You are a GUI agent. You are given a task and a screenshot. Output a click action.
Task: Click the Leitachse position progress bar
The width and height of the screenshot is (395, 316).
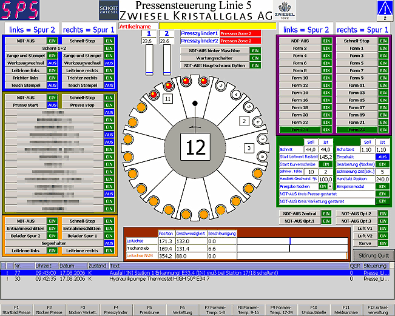pos(292,241)
